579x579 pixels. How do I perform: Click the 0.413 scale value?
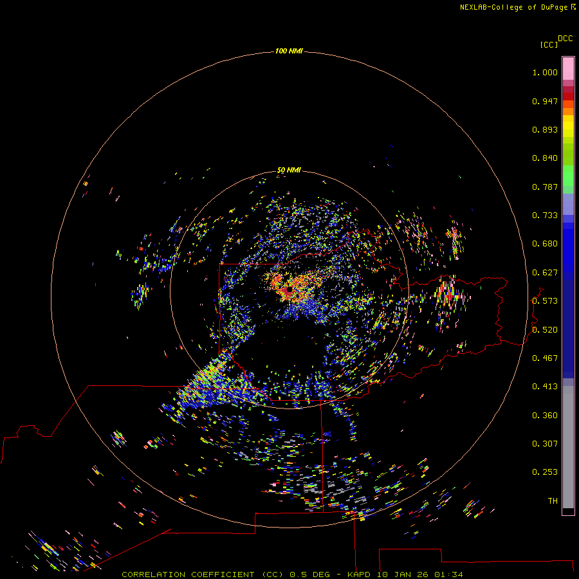(545, 387)
